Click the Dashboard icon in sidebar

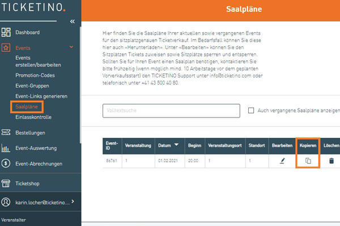coord(6,33)
